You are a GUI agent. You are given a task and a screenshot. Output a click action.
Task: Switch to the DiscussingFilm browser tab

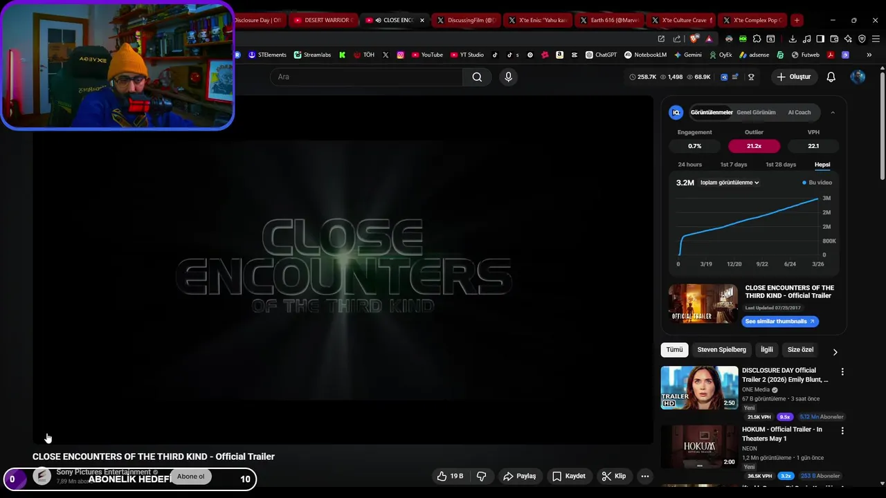tap(467, 20)
